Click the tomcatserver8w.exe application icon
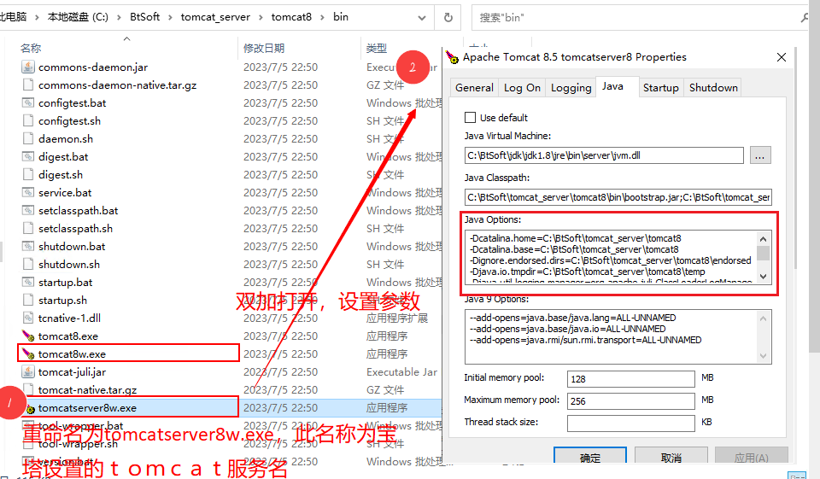This screenshot has height=479, width=820. point(31,408)
